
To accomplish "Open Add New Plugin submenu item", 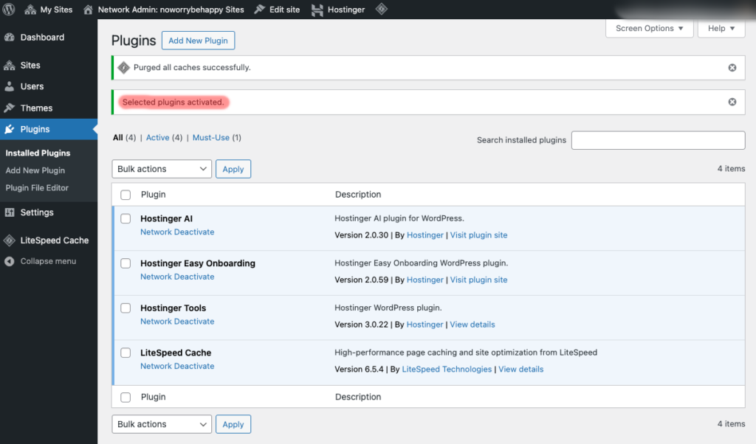I will tap(35, 170).
